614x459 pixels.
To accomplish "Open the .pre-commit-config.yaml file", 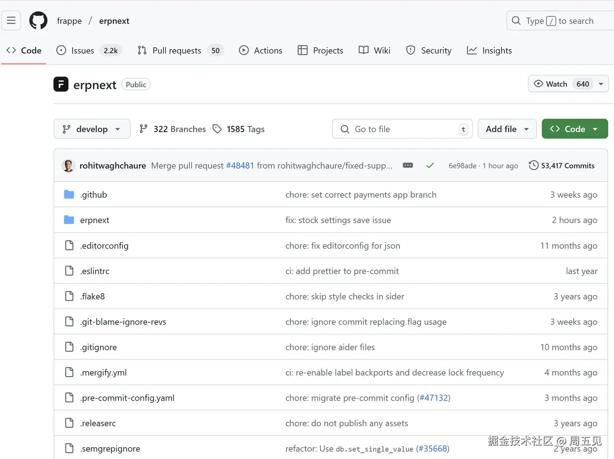I will coord(127,398).
